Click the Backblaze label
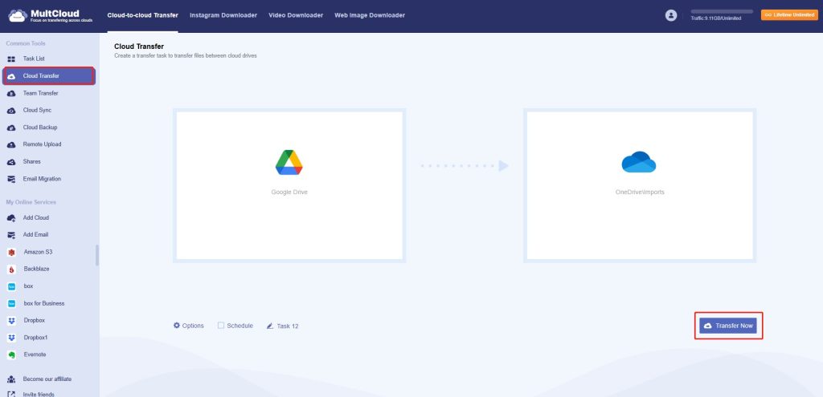823x397 pixels. pyautogui.click(x=36, y=269)
